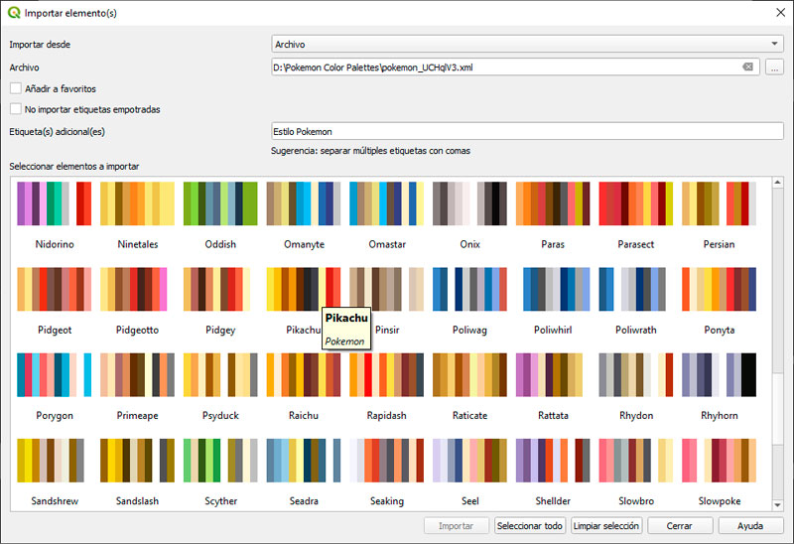Select the Nidorino color ramp
The height and width of the screenshot is (544, 794).
tap(55, 204)
